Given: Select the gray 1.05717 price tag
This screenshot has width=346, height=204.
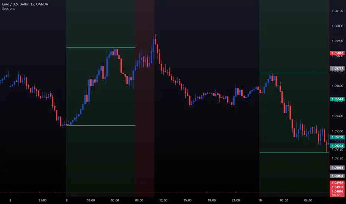Looking at the screenshot, I should 337,69.
